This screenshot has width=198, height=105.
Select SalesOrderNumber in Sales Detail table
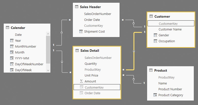[98, 58]
